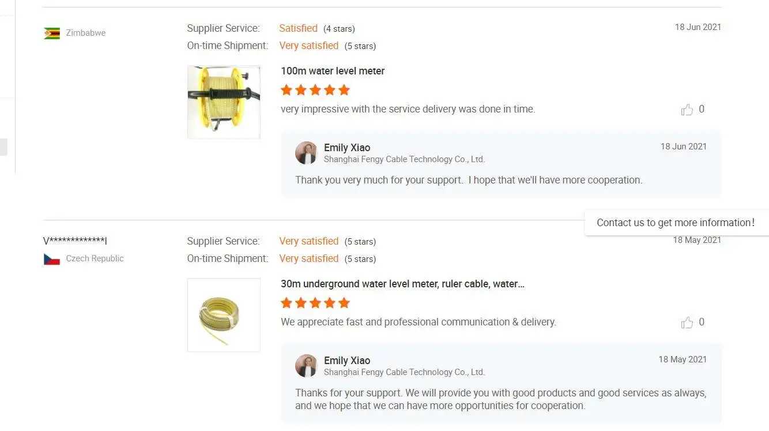Viewport: 769px width, 431px height.
Task: Click the Zimbabwe flag icon
Action: tap(52, 33)
